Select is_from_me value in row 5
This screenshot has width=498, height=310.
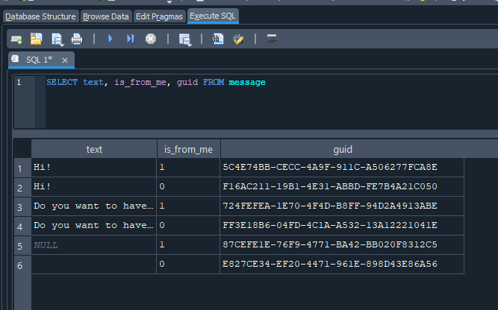pos(188,244)
